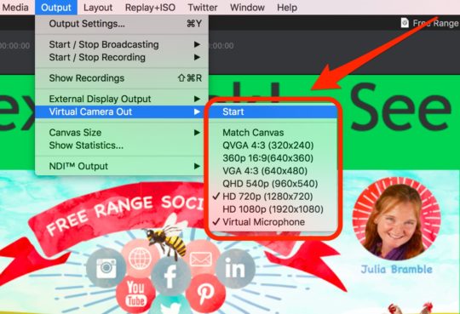The height and width of the screenshot is (314, 460).
Task: Click the Facebook f icon
Action: 170,277
